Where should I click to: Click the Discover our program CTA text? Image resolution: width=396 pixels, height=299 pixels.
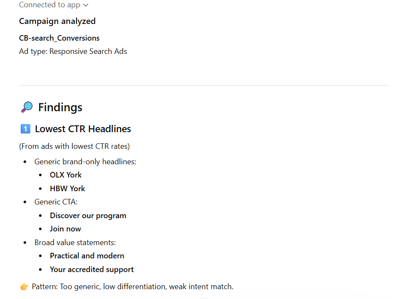pyautogui.click(x=88, y=215)
